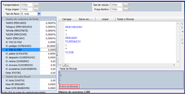Edit Vl. pedágio value 25,0000
185x95 pixels.
click(x=48, y=46)
